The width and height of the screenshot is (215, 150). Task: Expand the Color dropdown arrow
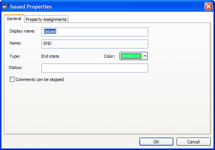[145, 56]
